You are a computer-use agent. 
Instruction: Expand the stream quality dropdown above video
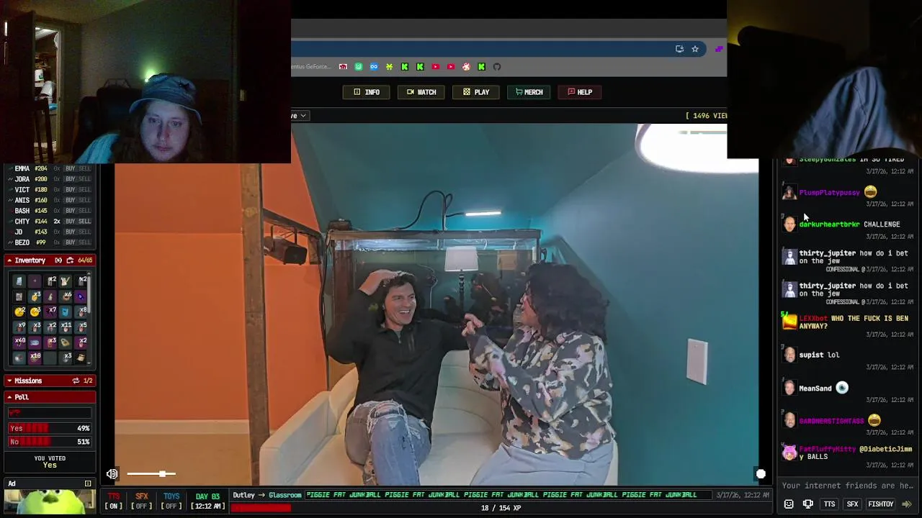pyautogui.click(x=300, y=116)
